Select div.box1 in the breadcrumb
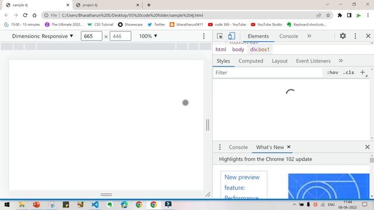 (259, 50)
